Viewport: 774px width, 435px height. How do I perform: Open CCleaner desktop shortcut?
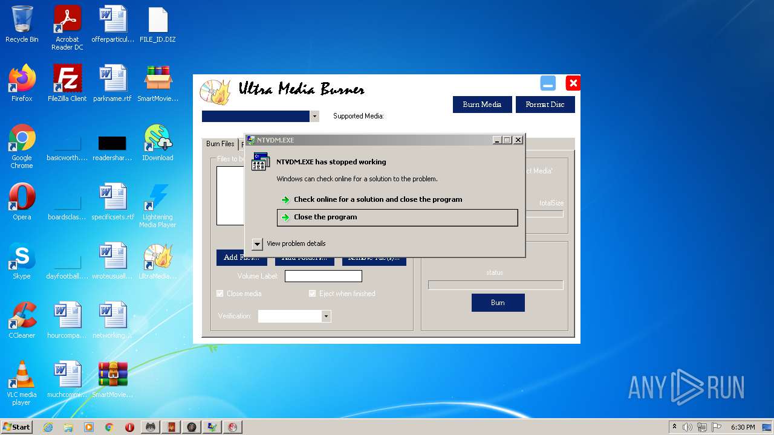point(22,320)
